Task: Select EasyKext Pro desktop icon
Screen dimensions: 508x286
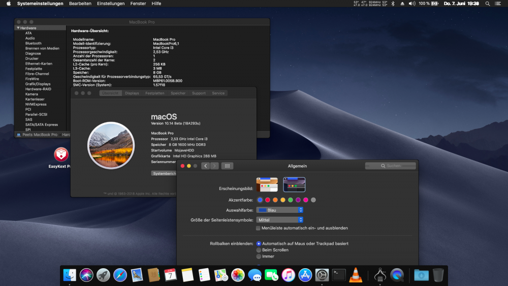Action: (61, 155)
